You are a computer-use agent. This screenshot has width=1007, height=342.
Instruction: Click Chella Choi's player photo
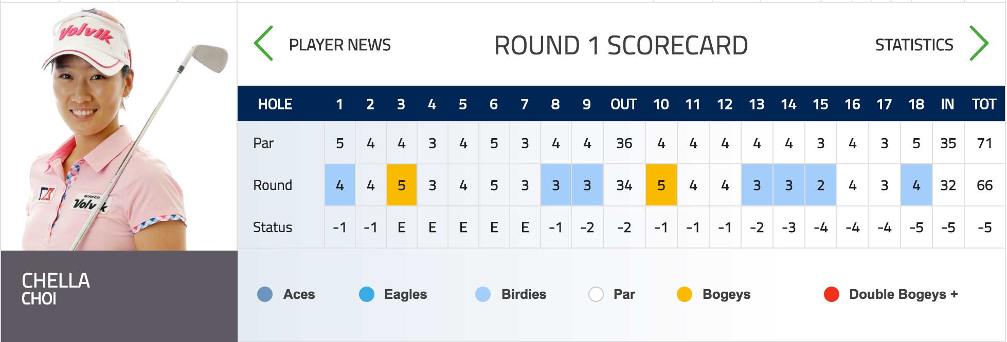pyautogui.click(x=118, y=128)
